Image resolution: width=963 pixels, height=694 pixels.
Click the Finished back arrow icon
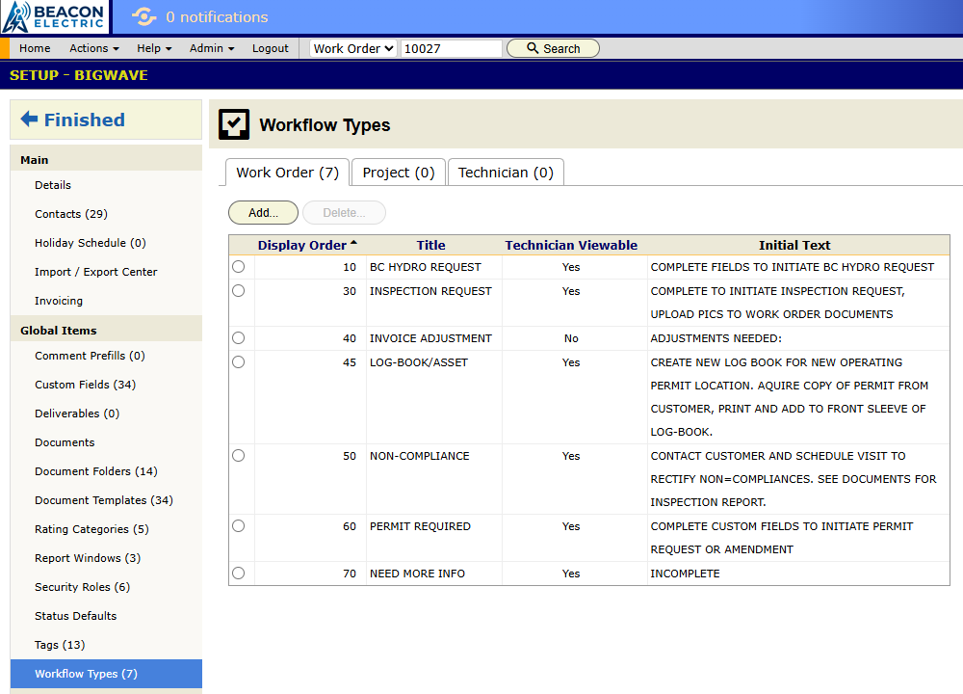pos(30,119)
